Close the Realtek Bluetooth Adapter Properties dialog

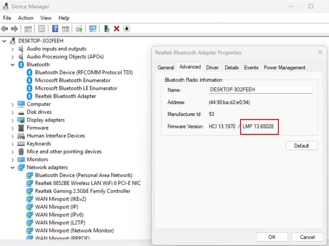click(x=320, y=52)
